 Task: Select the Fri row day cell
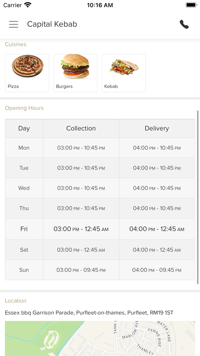pyautogui.click(x=24, y=229)
